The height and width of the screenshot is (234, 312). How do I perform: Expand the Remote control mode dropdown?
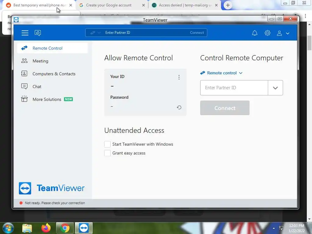click(221, 73)
